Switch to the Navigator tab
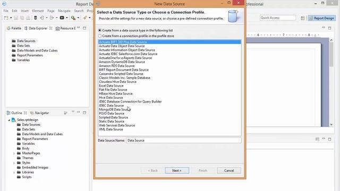This screenshot has height=191, width=340. [x=39, y=113]
